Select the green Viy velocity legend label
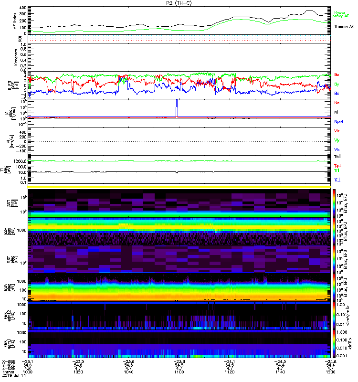 (337, 140)
